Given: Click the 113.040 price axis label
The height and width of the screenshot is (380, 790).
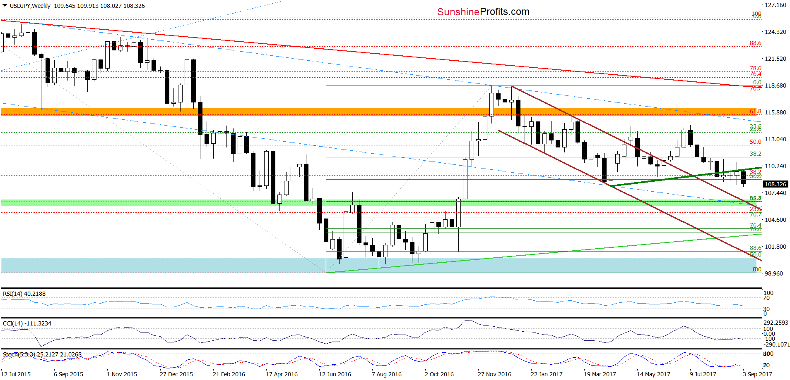Looking at the screenshot, I should pyautogui.click(x=776, y=139).
